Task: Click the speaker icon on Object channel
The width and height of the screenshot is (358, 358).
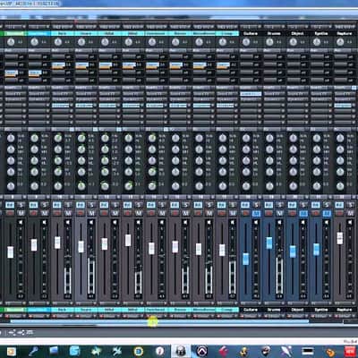Action: click(303, 223)
